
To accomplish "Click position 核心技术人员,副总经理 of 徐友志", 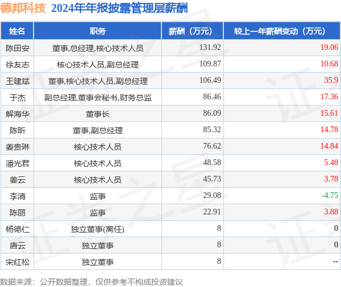I will pos(98,65).
